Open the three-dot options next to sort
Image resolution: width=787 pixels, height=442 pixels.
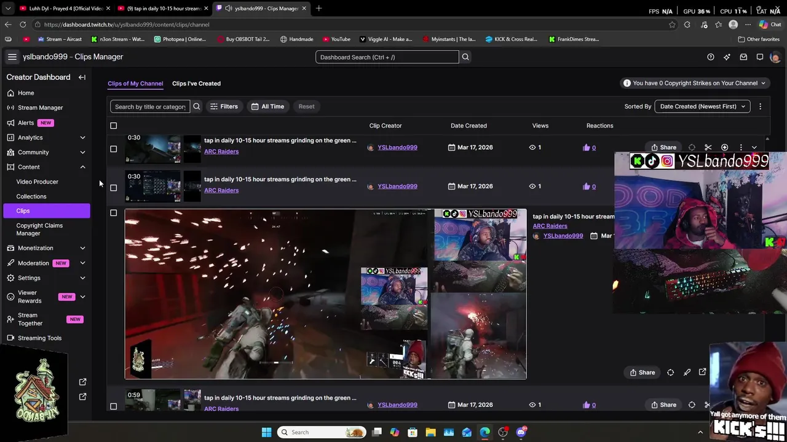point(760,106)
